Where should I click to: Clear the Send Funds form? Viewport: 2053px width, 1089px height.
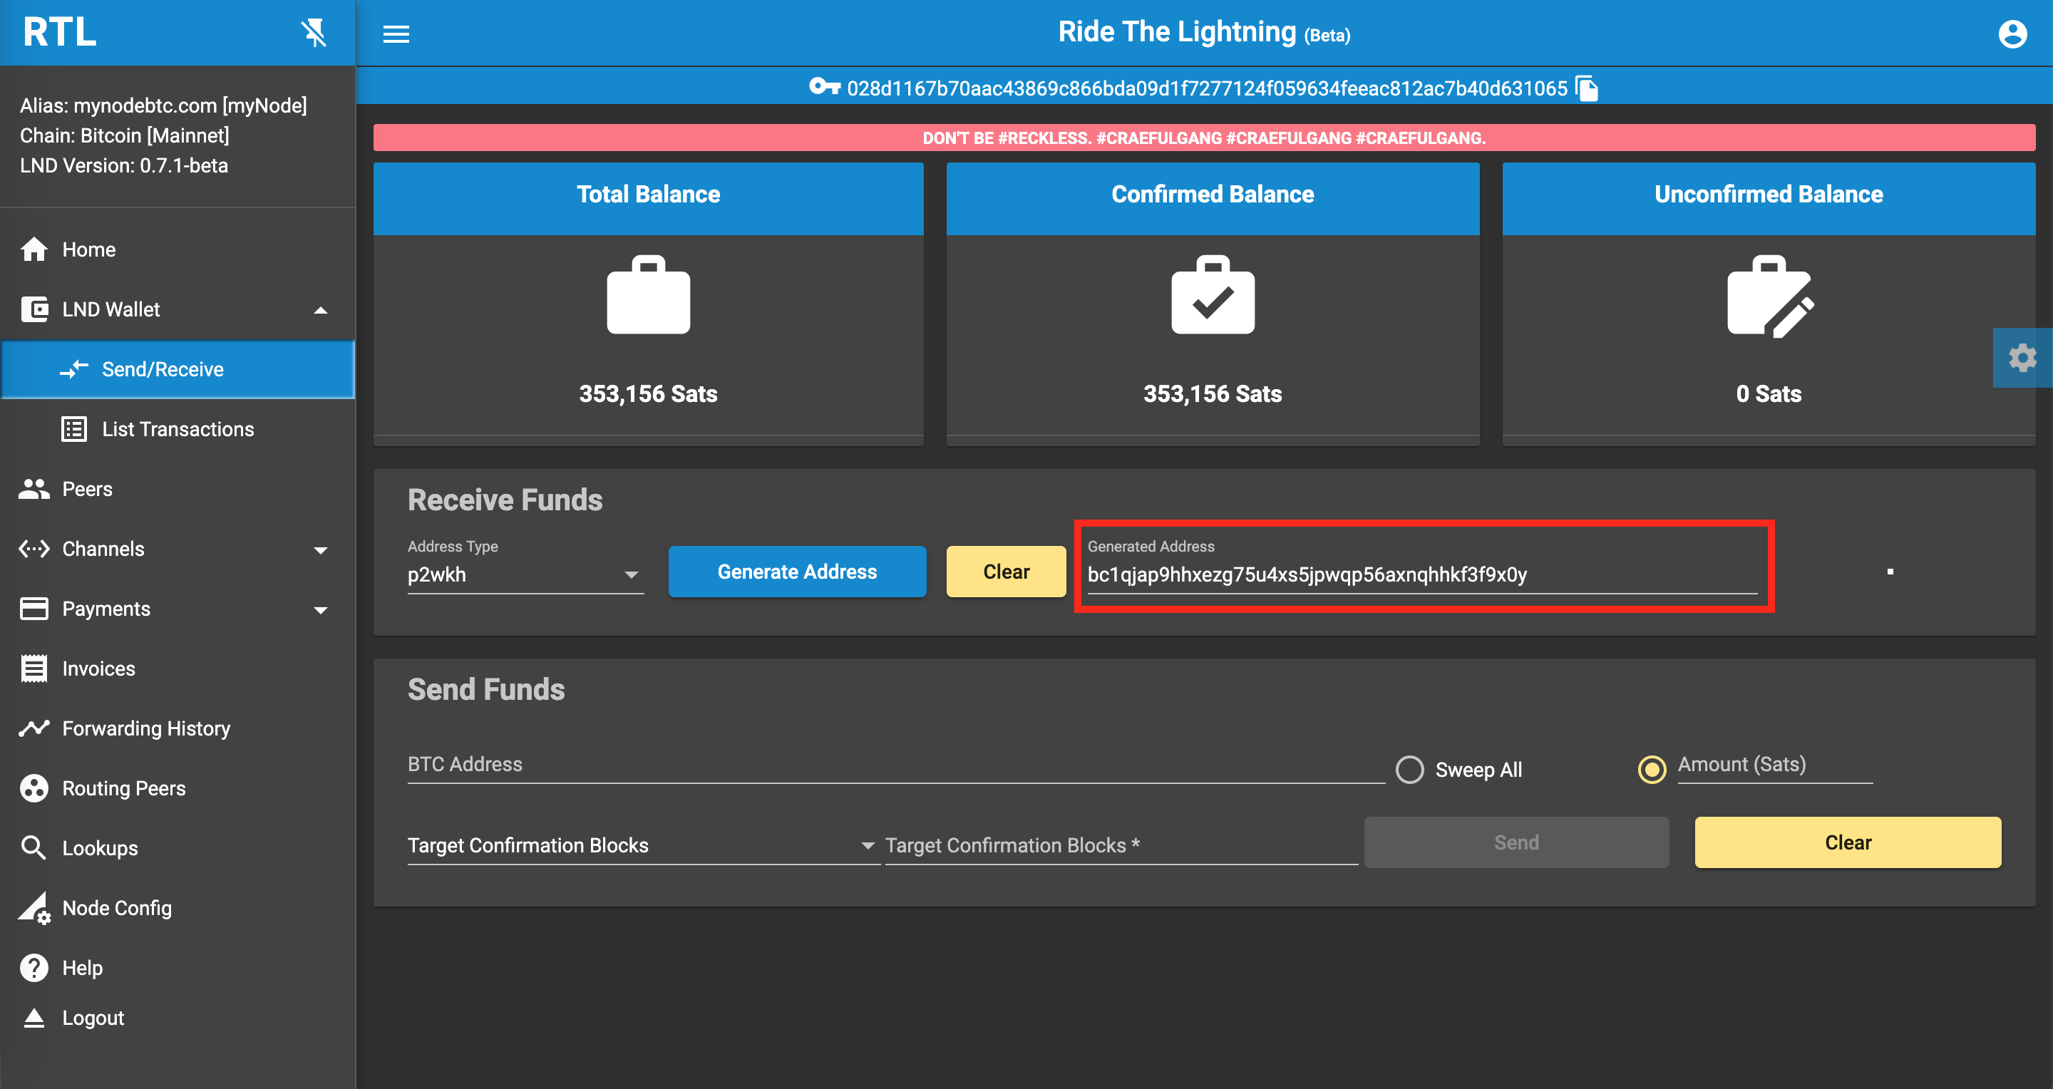[x=1848, y=842]
